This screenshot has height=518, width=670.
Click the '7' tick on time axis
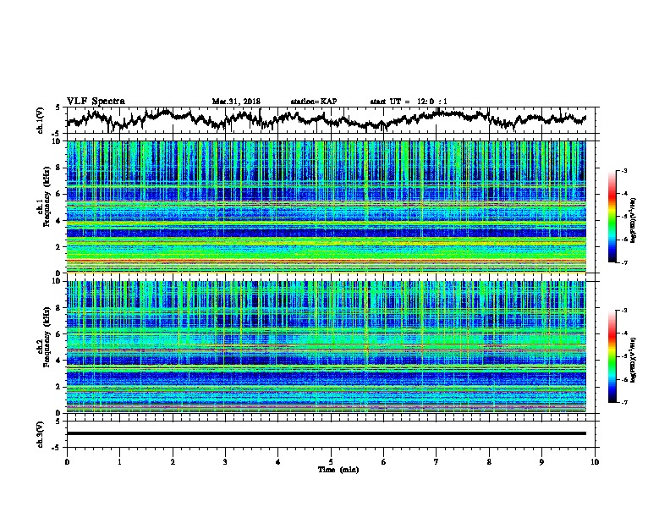coord(437,462)
